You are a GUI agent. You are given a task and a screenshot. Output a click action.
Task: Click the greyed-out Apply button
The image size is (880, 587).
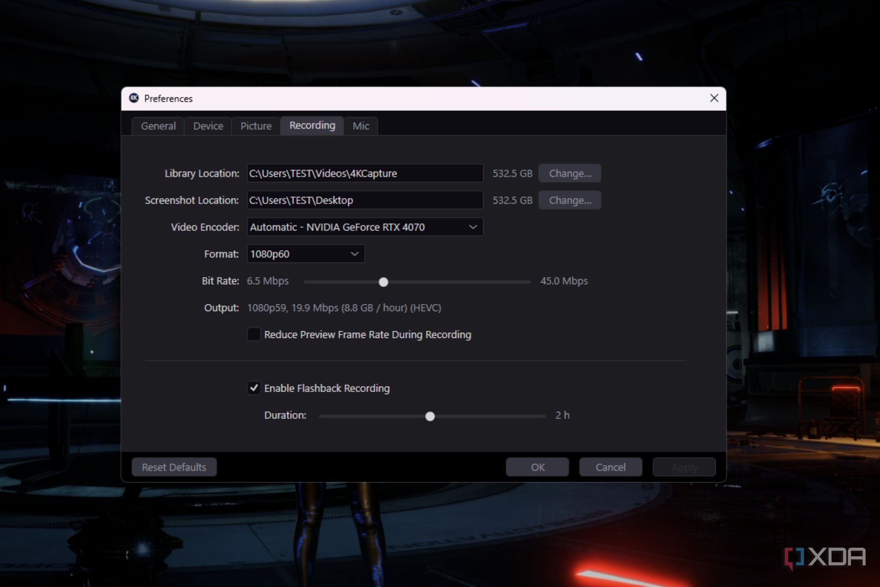click(684, 467)
